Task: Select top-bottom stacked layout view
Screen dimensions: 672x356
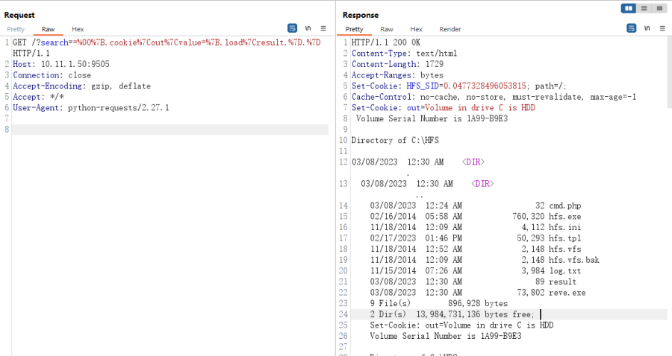Action: pos(644,8)
